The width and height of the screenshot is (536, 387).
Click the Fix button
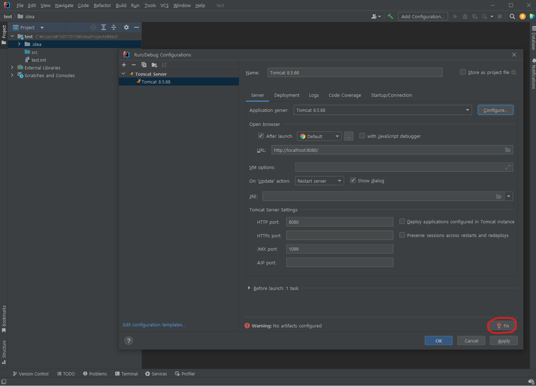tap(502, 326)
